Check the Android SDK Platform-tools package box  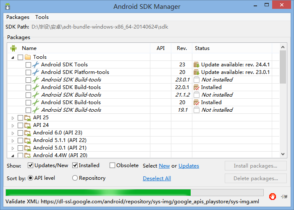click(x=28, y=72)
